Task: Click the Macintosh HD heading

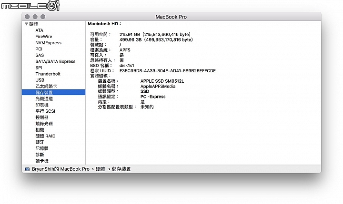Action: [104, 24]
